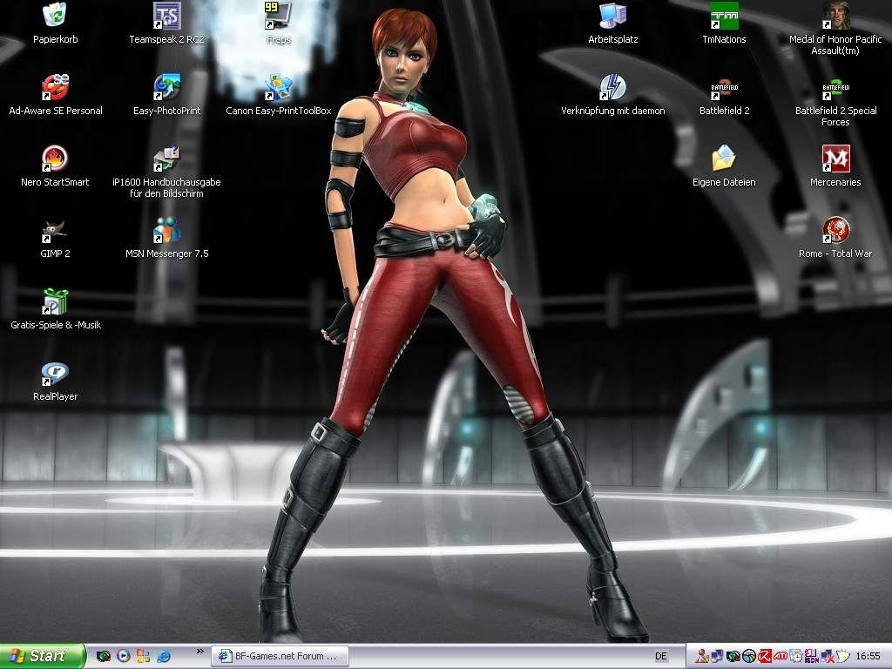Open iP1600 Handbuchausgabe shortcut
Screen dimensions: 892x669
pyautogui.click(x=166, y=172)
